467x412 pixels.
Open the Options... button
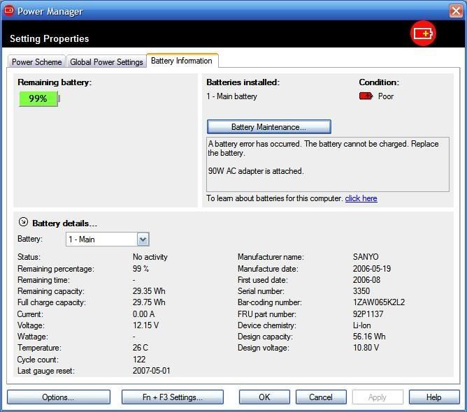[x=58, y=397]
